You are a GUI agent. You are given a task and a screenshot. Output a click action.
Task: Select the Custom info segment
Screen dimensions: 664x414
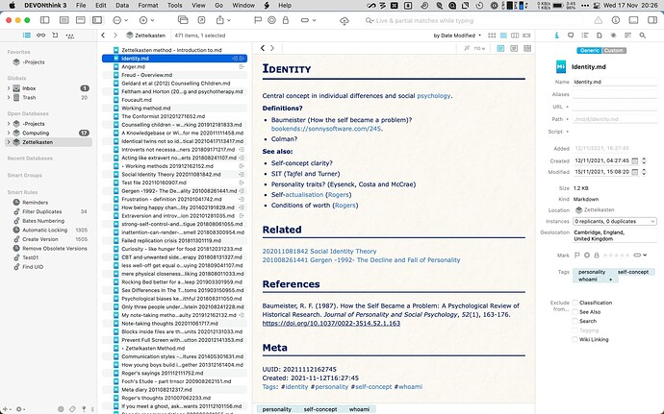click(x=614, y=50)
